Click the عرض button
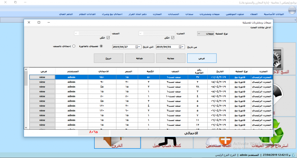Viewport: 297px width, 158px height. 202,58
